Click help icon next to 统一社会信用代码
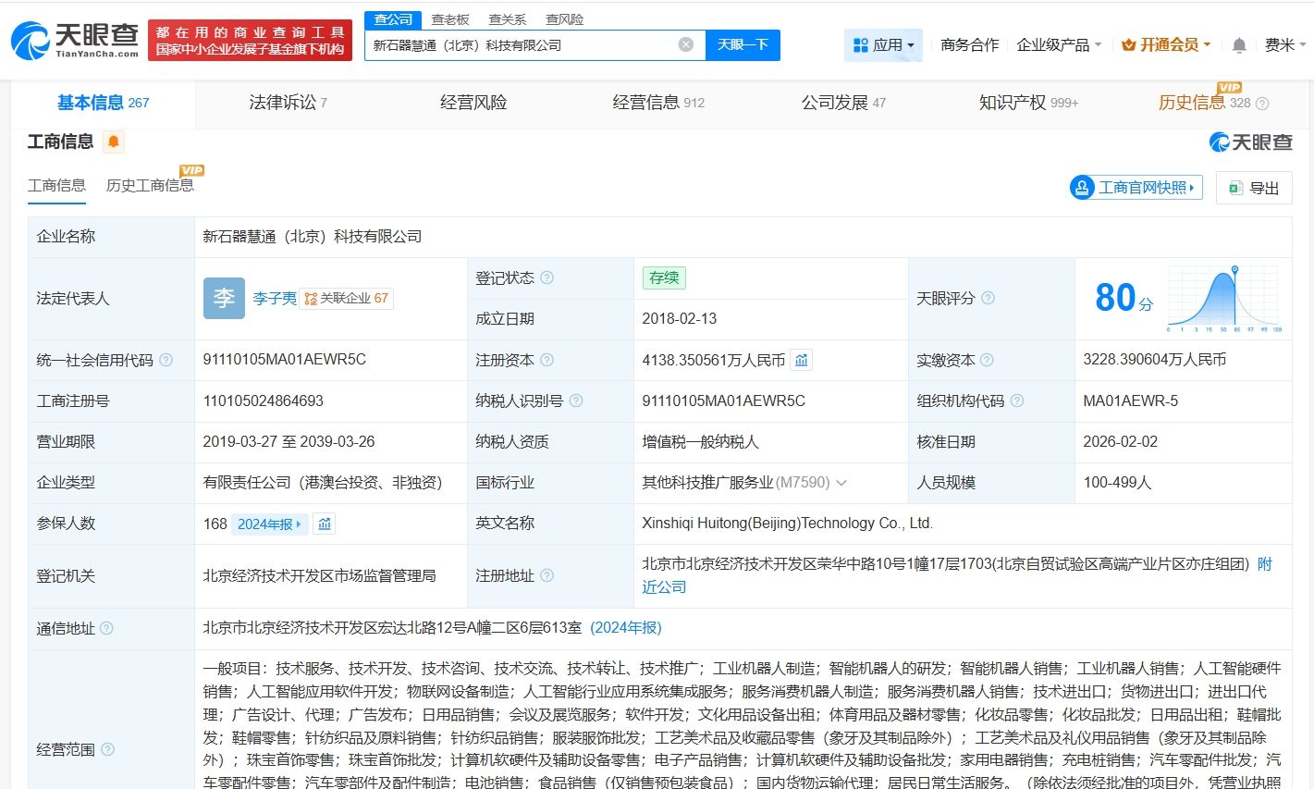 coord(166,360)
